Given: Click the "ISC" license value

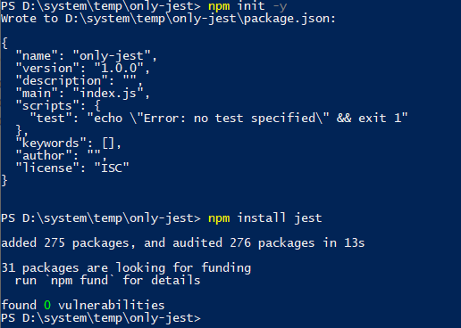Looking at the screenshot, I should [x=112, y=168].
